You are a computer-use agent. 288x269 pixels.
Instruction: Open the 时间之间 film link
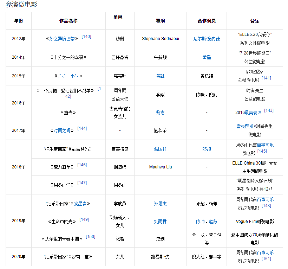coord(62,130)
